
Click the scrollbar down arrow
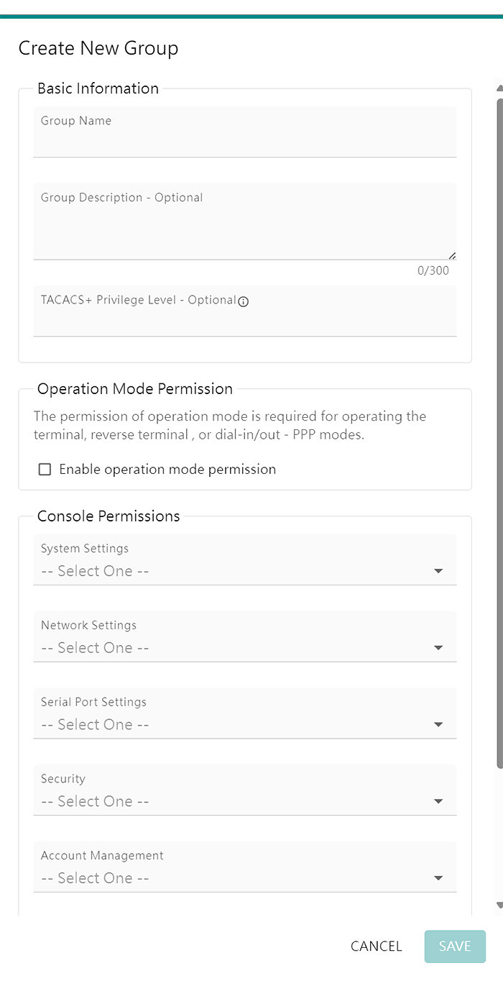point(499,905)
